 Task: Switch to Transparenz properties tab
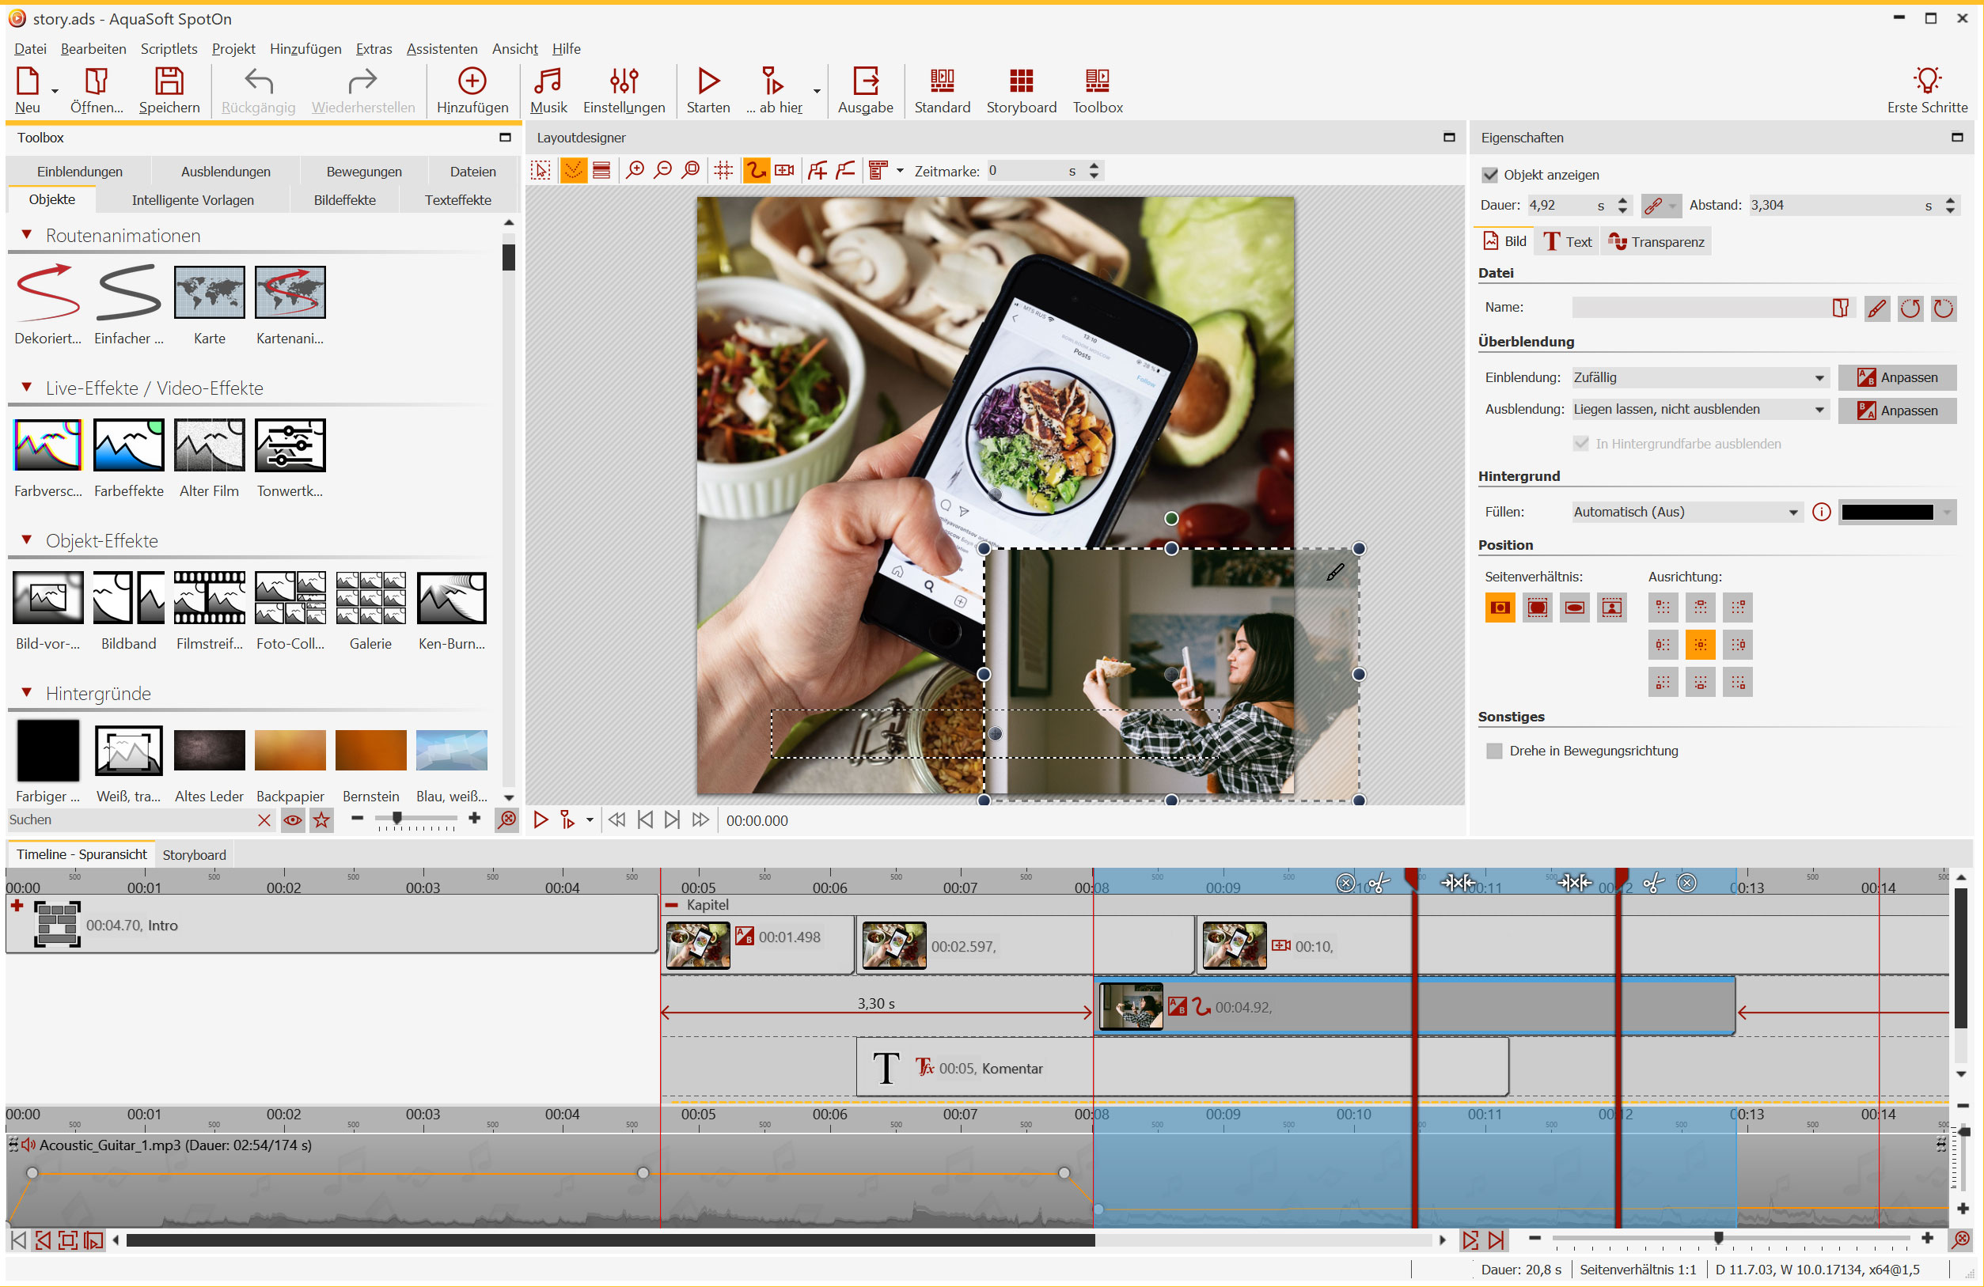tap(1657, 241)
